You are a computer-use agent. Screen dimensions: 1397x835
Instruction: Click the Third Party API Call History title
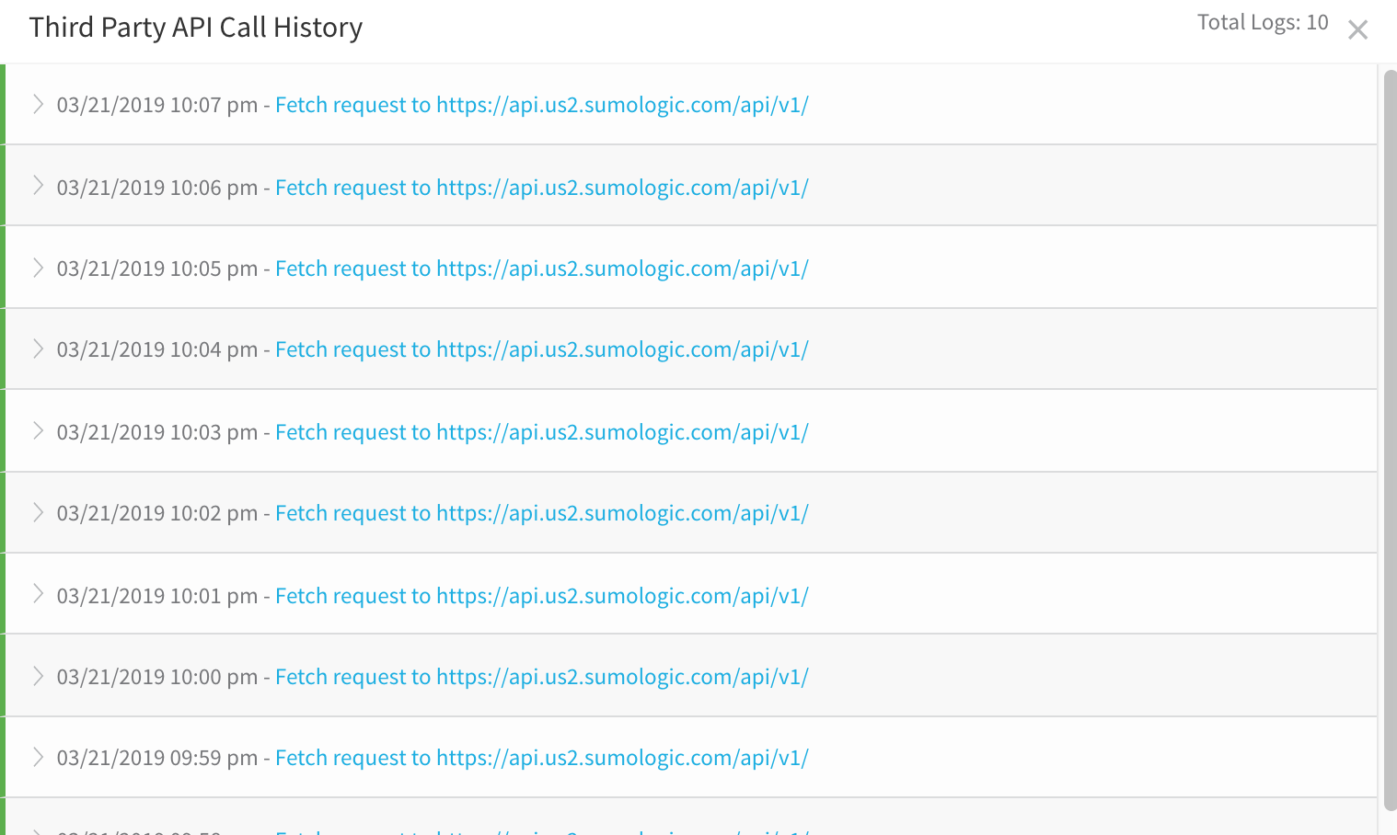(196, 28)
